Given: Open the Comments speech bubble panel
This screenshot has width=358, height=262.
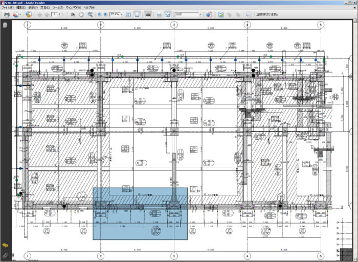Looking at the screenshot, I should 5,246.
